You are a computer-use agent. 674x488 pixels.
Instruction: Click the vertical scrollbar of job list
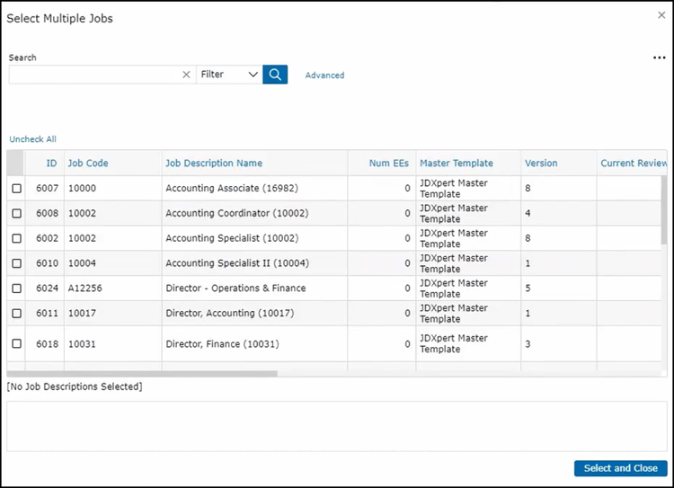664,207
